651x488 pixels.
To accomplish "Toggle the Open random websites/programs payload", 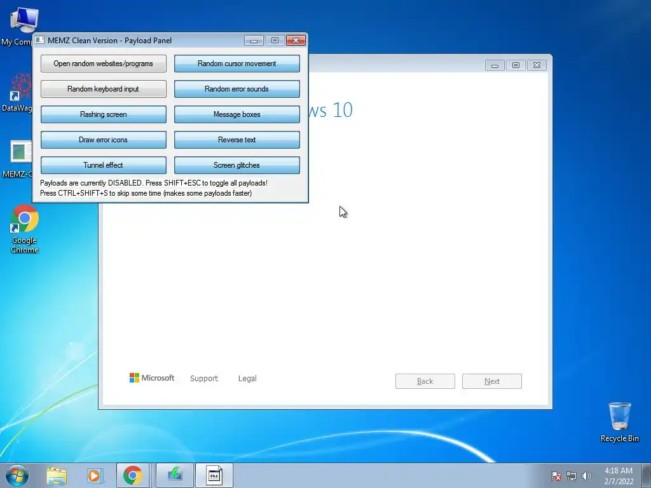I will pyautogui.click(x=104, y=64).
